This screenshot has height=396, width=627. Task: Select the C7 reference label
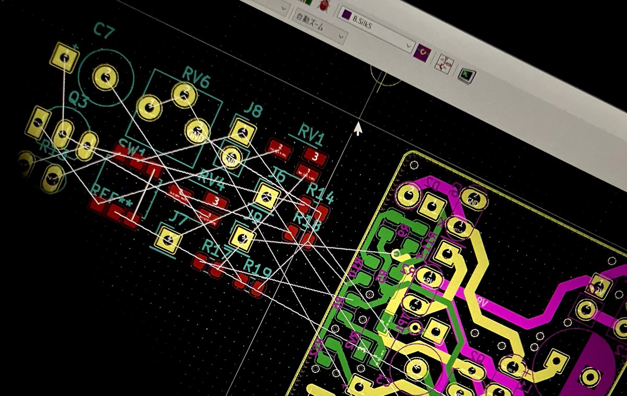tap(103, 31)
